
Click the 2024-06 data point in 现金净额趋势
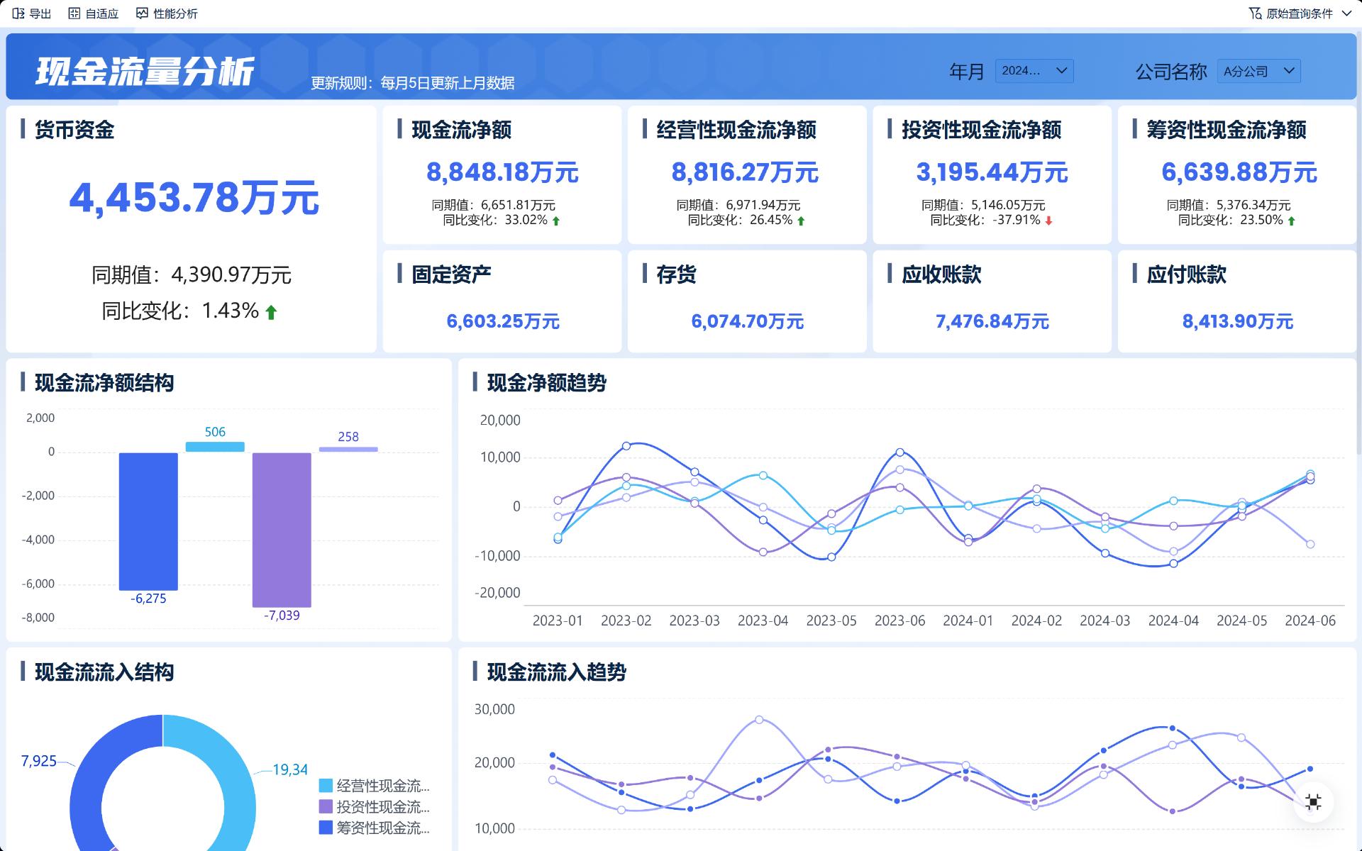(x=1310, y=475)
